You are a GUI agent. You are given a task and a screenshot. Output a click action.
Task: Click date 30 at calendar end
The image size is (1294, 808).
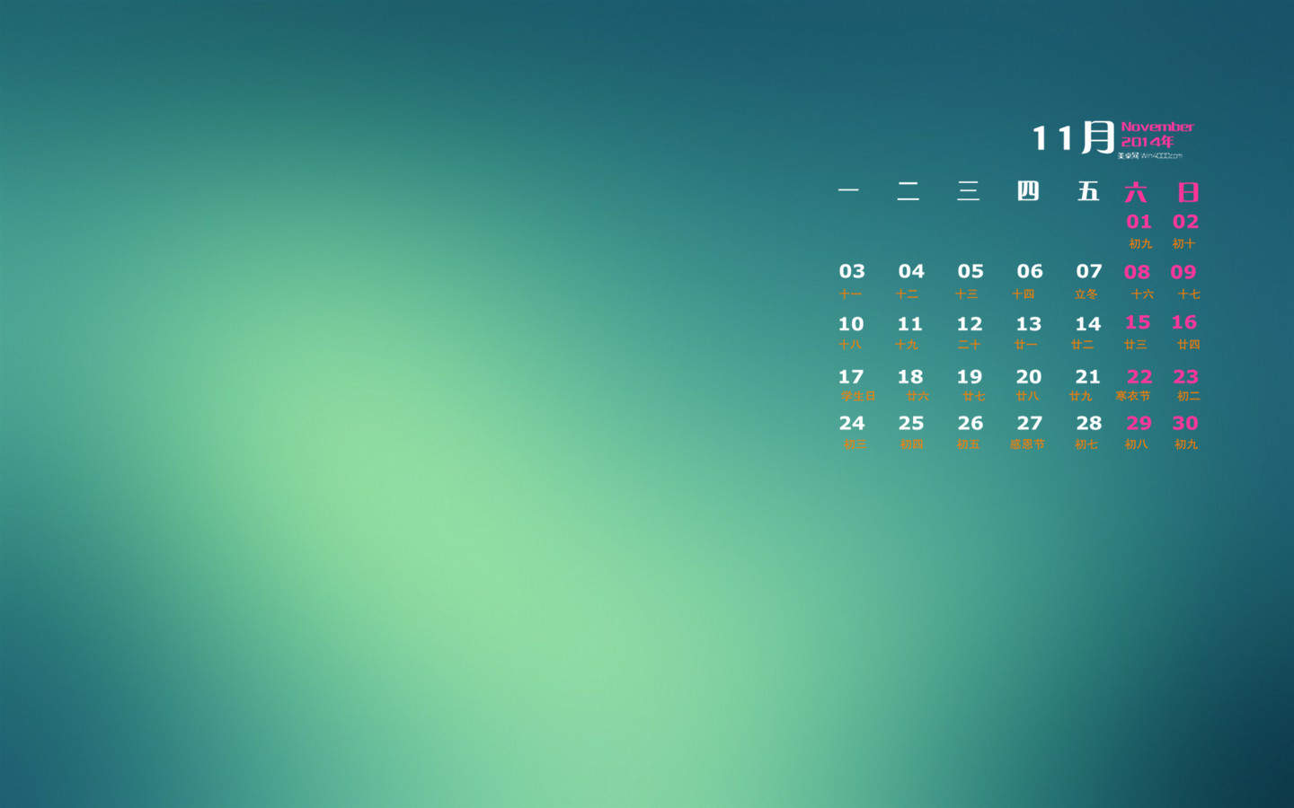coord(1185,423)
